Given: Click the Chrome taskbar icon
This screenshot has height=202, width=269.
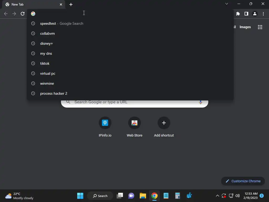Looking at the screenshot, I should coord(154,196).
